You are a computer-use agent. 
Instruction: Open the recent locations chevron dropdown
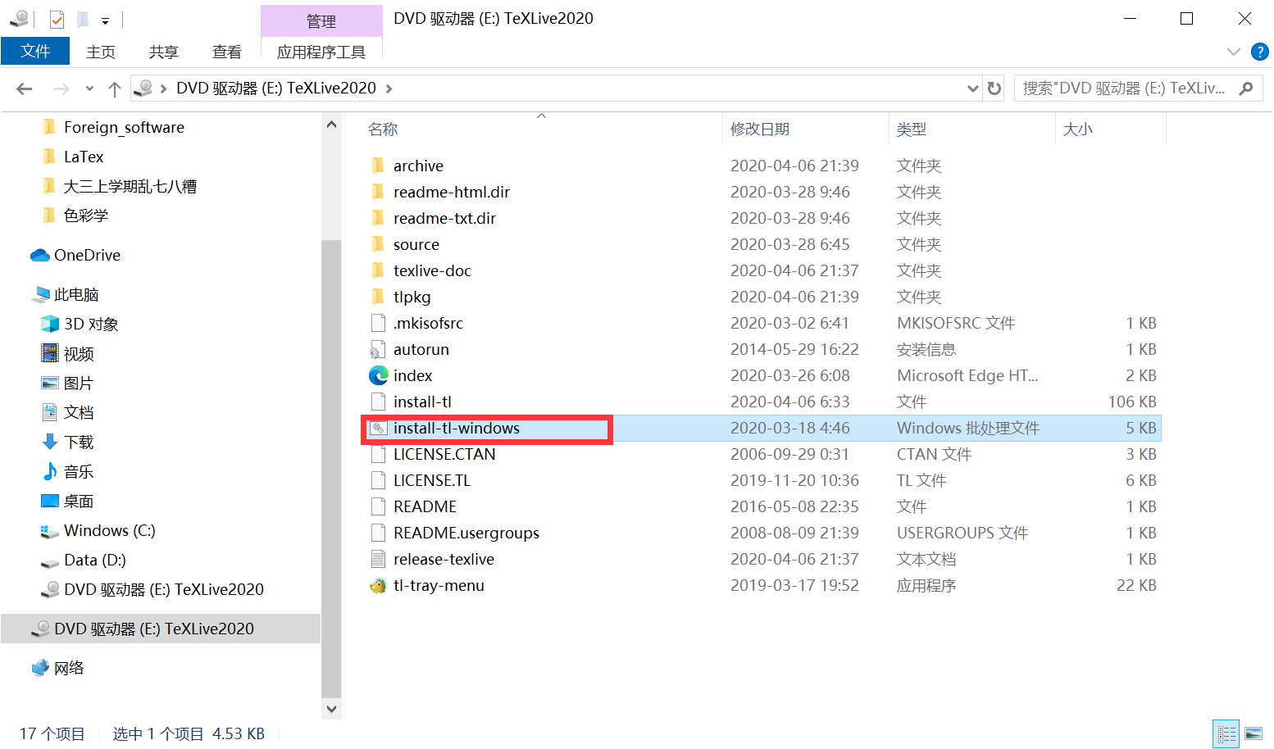89,88
